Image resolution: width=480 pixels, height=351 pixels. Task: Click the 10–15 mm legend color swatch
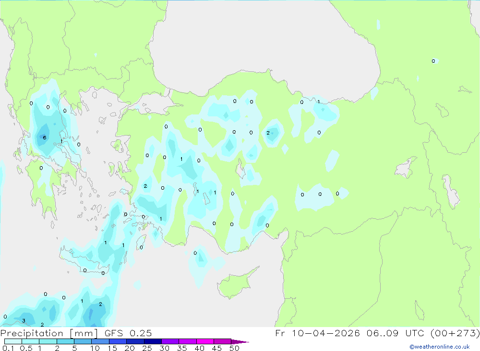click(100, 341)
